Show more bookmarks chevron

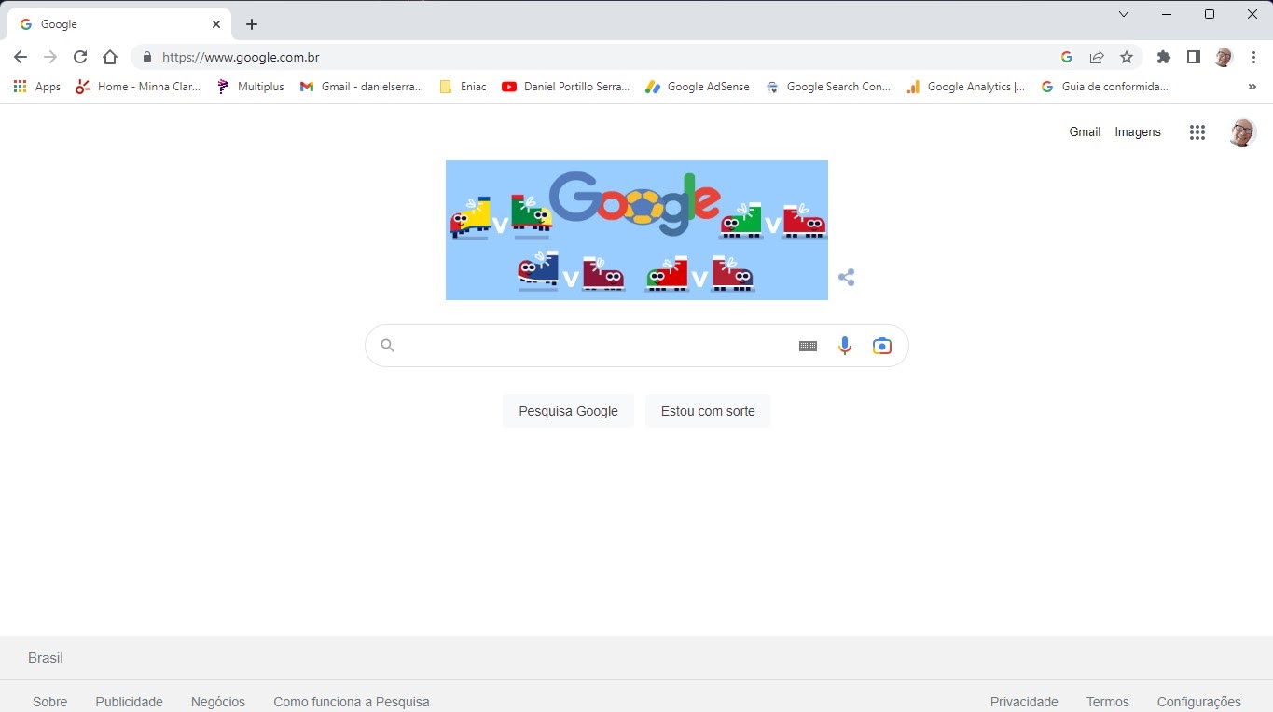[x=1252, y=87]
